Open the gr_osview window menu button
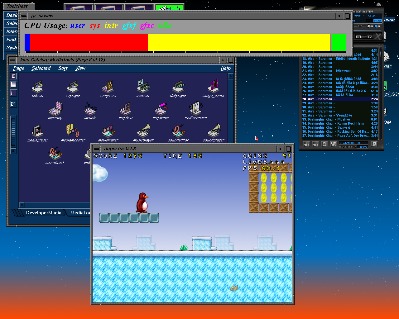 coord(24,16)
